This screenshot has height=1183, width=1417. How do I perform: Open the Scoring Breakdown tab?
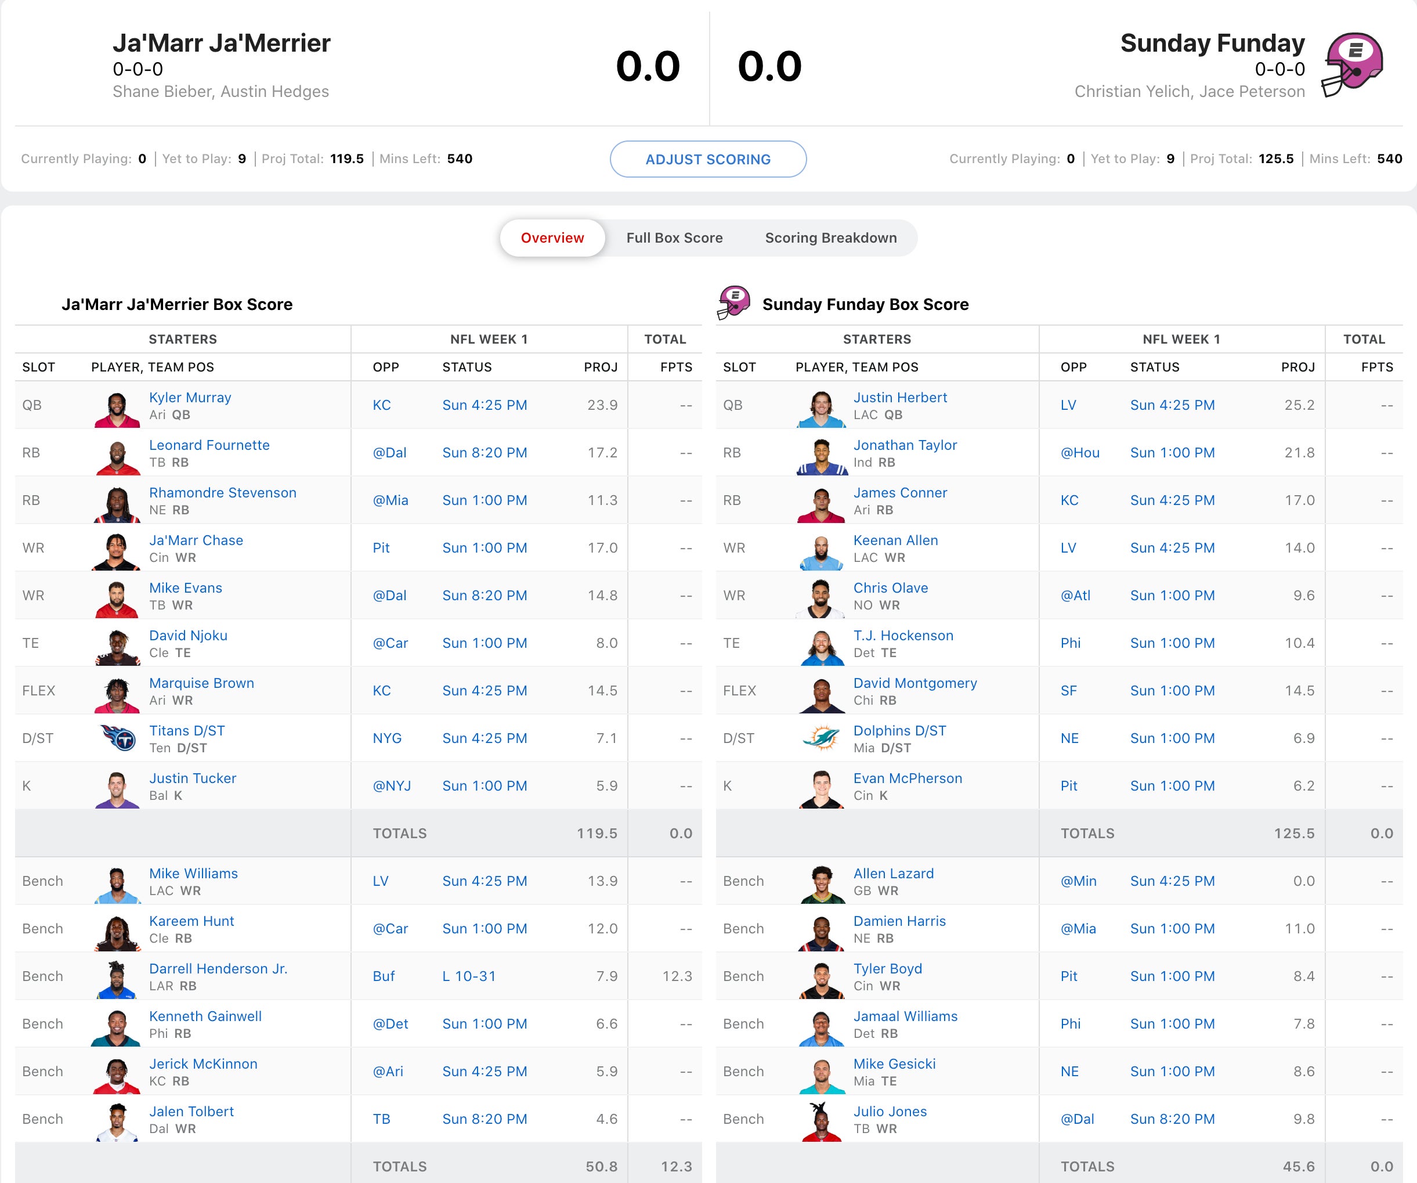(830, 237)
